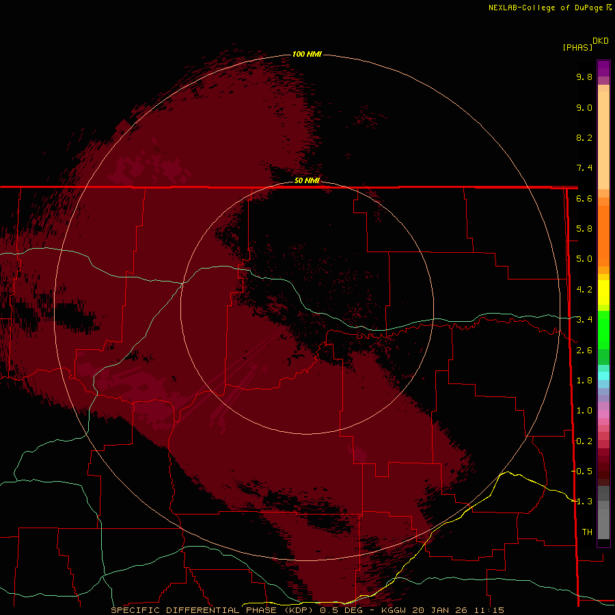Click the 5.8 legend value
Screen dimensions: 615x615
[x=584, y=229]
